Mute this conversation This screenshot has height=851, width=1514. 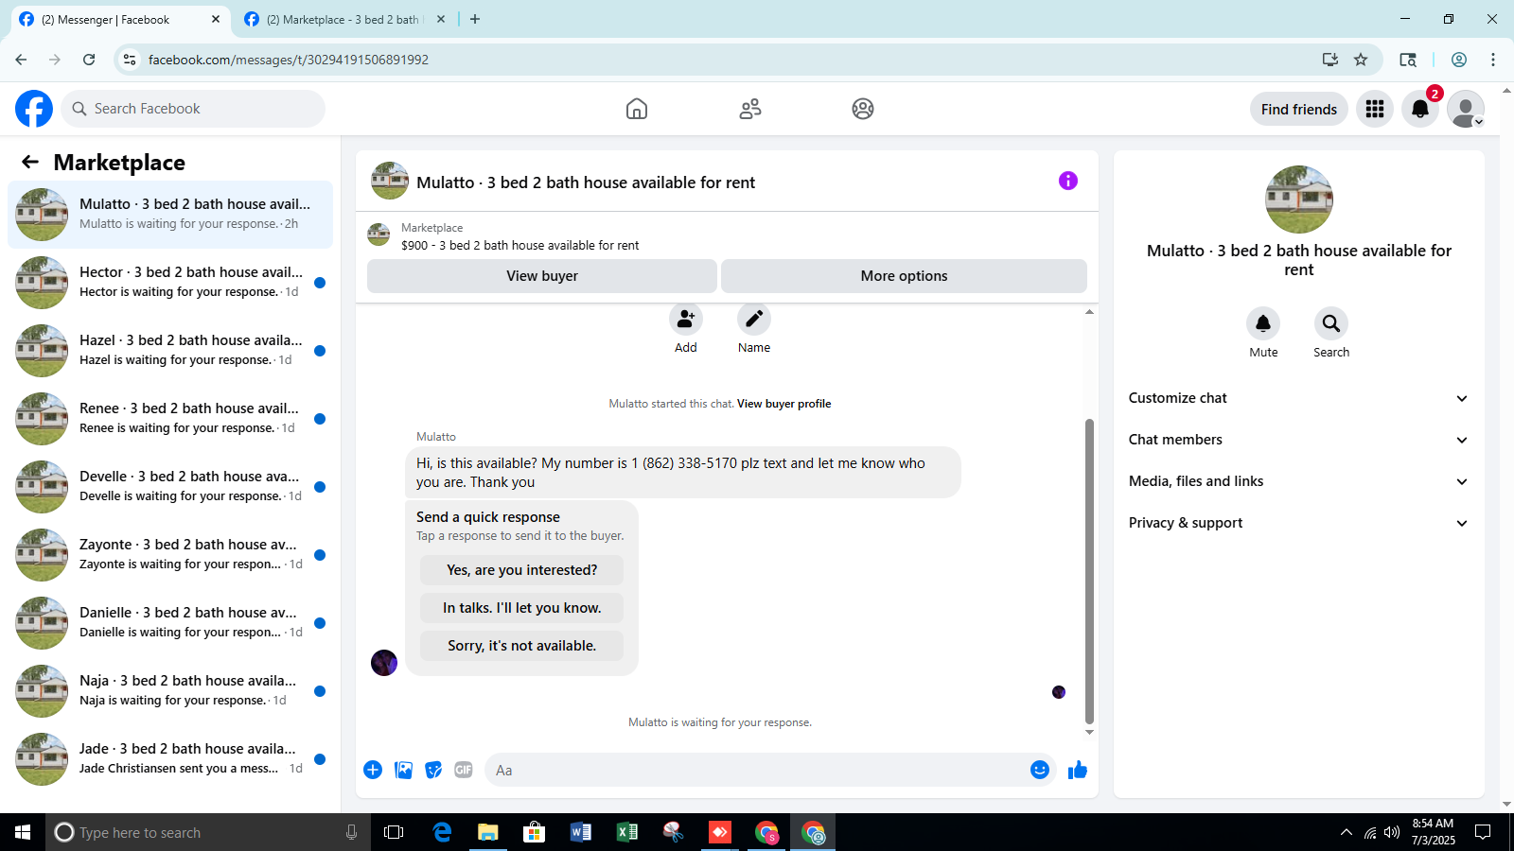(1263, 323)
